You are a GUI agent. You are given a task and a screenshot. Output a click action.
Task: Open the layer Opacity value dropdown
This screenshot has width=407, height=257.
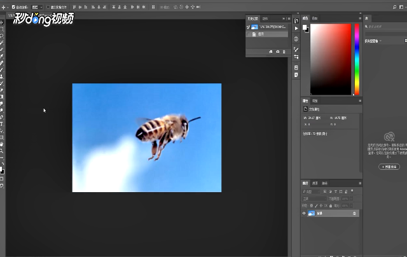click(351, 198)
